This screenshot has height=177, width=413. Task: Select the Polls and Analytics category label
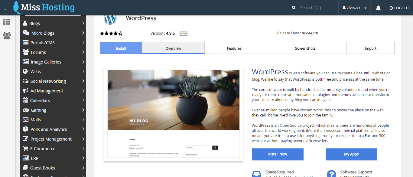(49, 129)
